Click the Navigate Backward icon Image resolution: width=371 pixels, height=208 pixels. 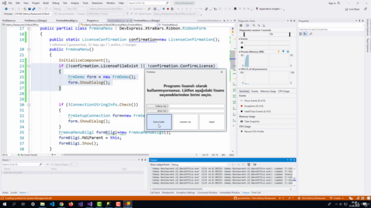pos(6,9)
